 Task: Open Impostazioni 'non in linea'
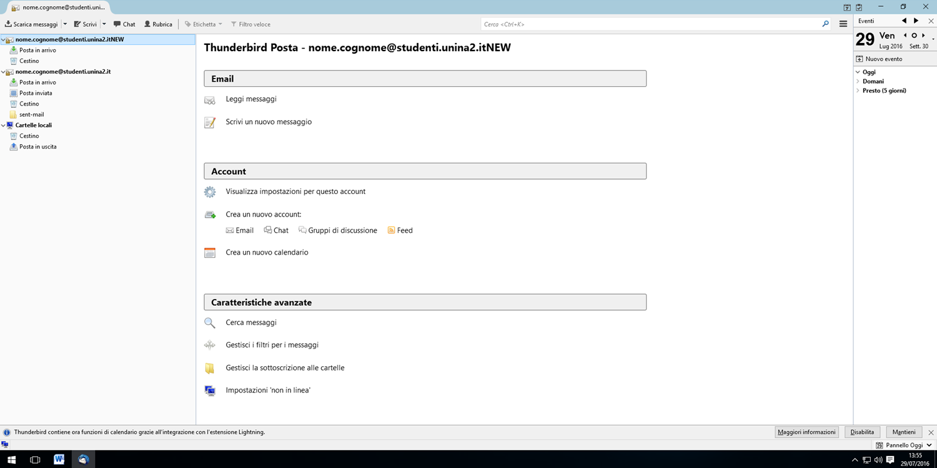coord(268,391)
